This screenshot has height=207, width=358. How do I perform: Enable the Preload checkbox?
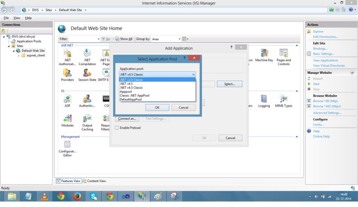pos(117,128)
